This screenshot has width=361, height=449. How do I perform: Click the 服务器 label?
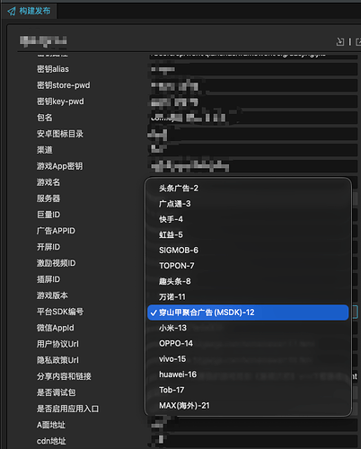click(x=48, y=198)
